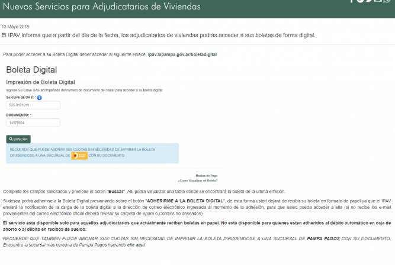Screen dimensions: 395x265
Task: Click the Pampa Pagos logo in the blue notice
Action: pos(79,156)
